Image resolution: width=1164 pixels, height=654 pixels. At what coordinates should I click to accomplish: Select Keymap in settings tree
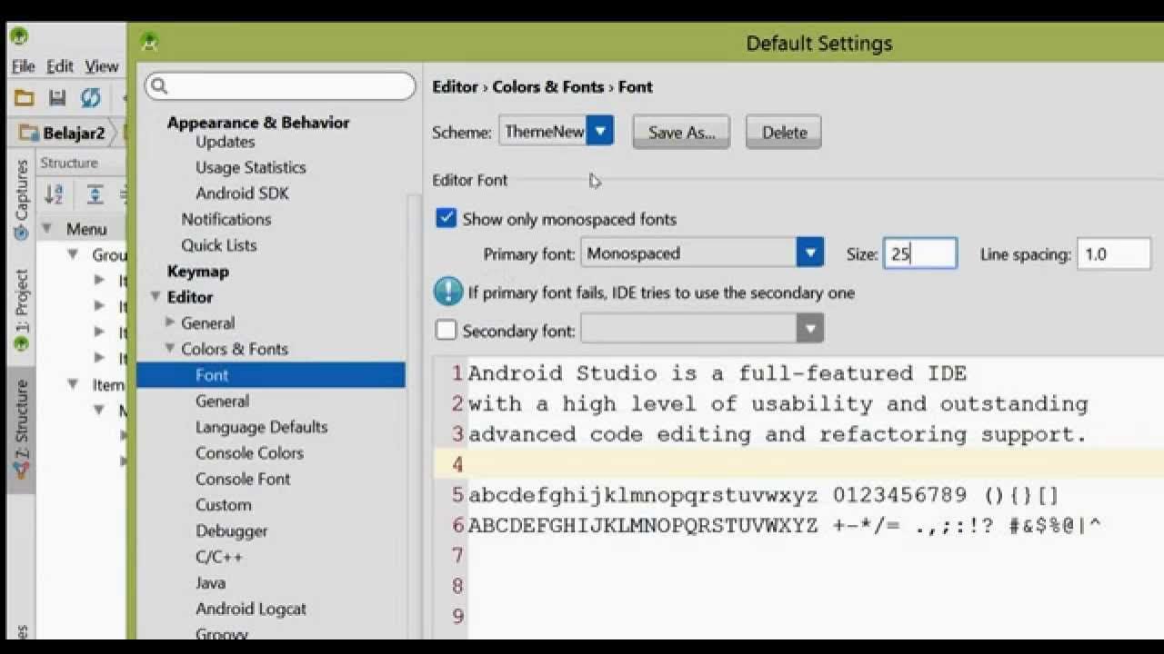(x=197, y=271)
